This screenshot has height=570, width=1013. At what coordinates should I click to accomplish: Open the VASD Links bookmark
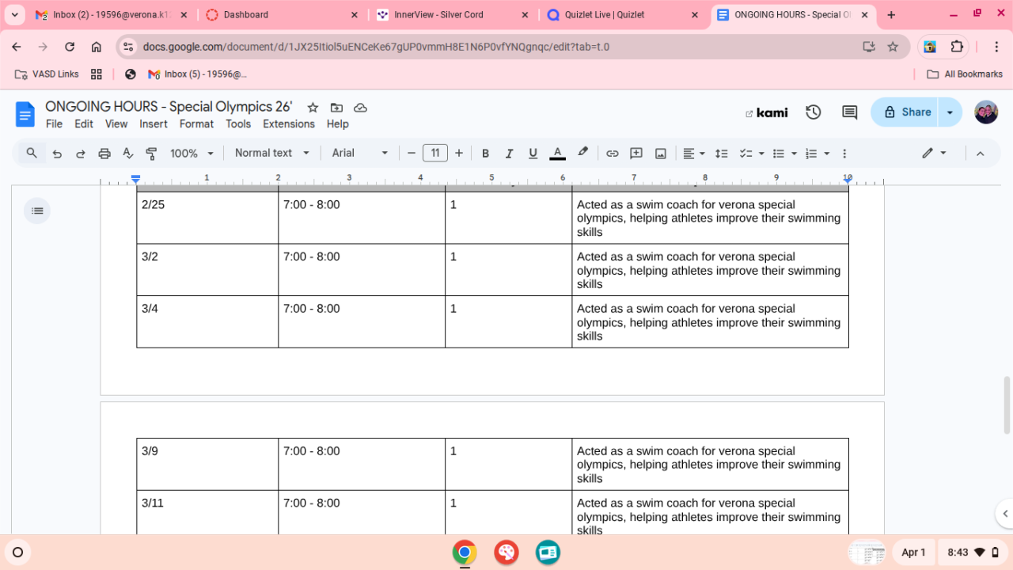tap(47, 74)
